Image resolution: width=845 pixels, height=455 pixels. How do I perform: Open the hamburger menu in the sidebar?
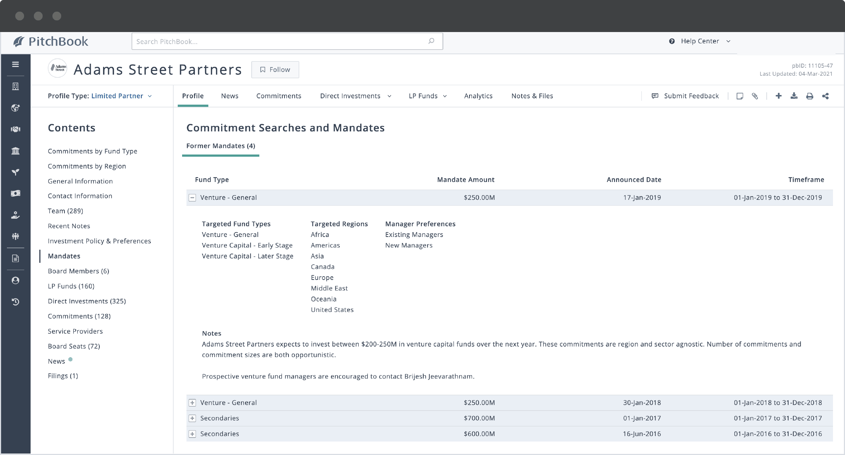point(16,64)
